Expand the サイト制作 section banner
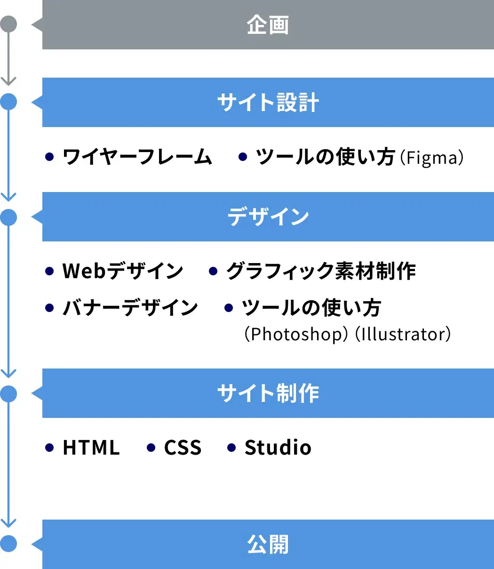The image size is (494, 569). pyautogui.click(x=268, y=393)
